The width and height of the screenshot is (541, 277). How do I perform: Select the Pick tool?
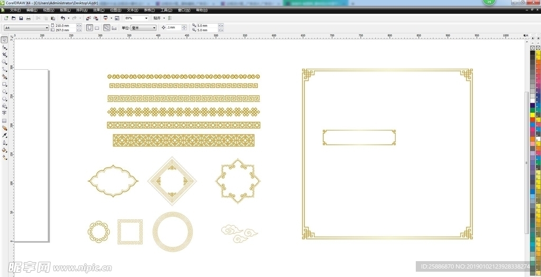coord(4,40)
